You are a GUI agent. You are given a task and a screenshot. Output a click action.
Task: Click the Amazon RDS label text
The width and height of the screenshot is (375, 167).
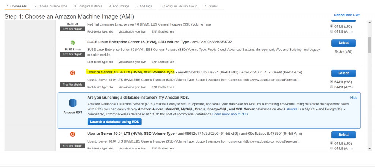click(73, 112)
